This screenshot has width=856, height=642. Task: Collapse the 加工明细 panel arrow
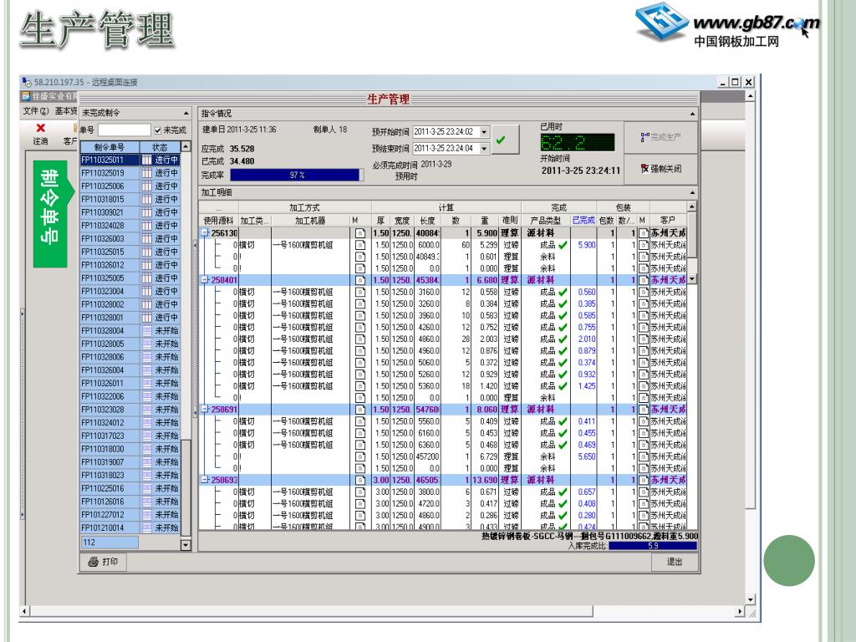tap(692, 193)
